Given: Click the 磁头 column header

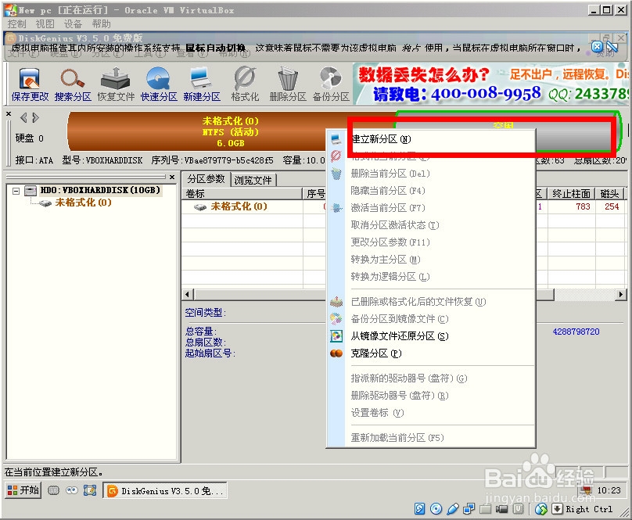Looking at the screenshot, I should tap(609, 194).
